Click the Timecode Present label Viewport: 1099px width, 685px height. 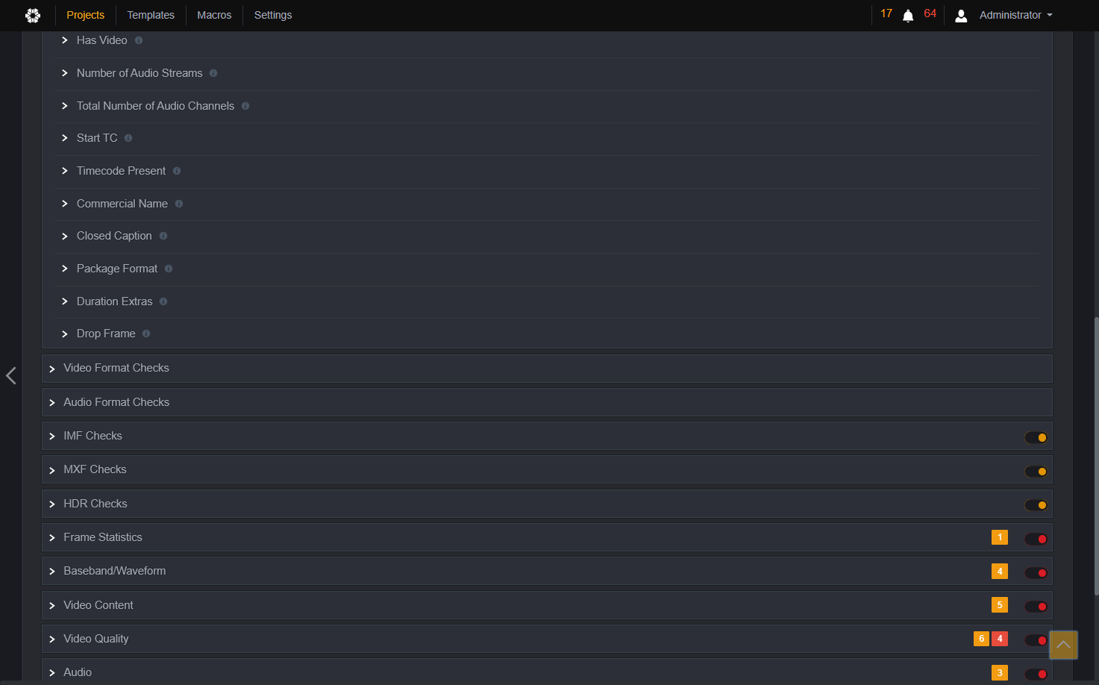122,171
